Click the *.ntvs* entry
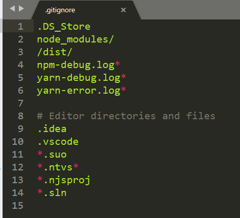Image resolution: width=240 pixels, height=218 pixels. 58,167
